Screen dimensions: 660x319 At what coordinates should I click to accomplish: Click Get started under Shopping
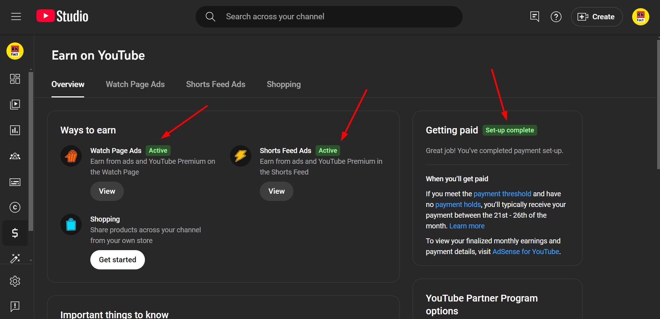click(117, 260)
